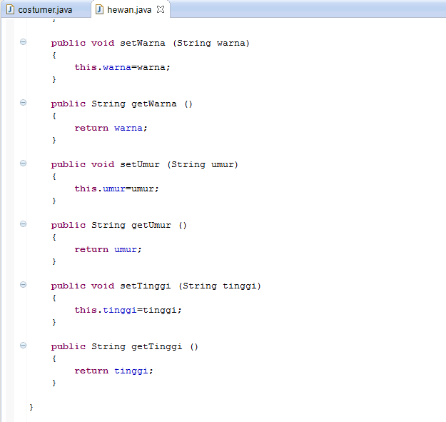Image resolution: width=446 pixels, height=422 pixels.
Task: Switch to the costumer.java tab
Action: pyautogui.click(x=45, y=10)
